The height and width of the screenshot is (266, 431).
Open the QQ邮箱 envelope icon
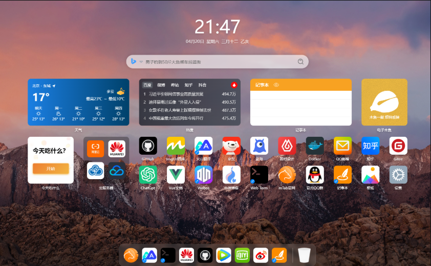(x=342, y=146)
